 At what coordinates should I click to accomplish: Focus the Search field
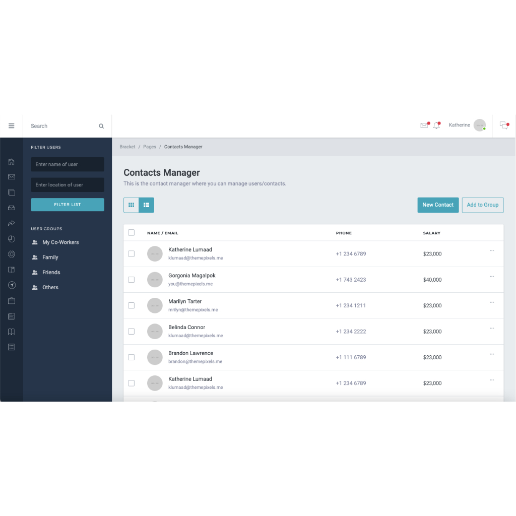(x=62, y=126)
